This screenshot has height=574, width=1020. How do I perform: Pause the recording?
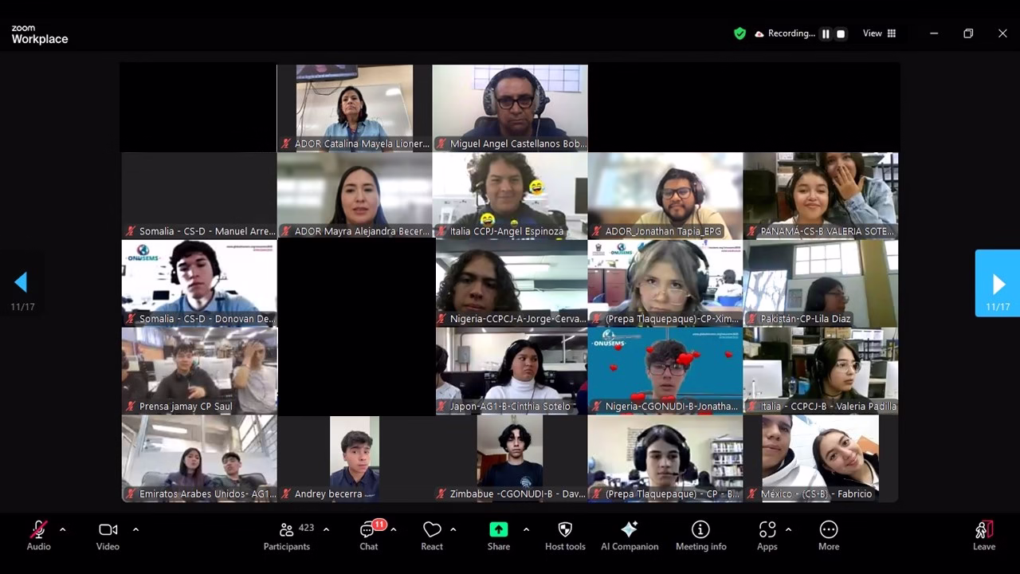826,33
